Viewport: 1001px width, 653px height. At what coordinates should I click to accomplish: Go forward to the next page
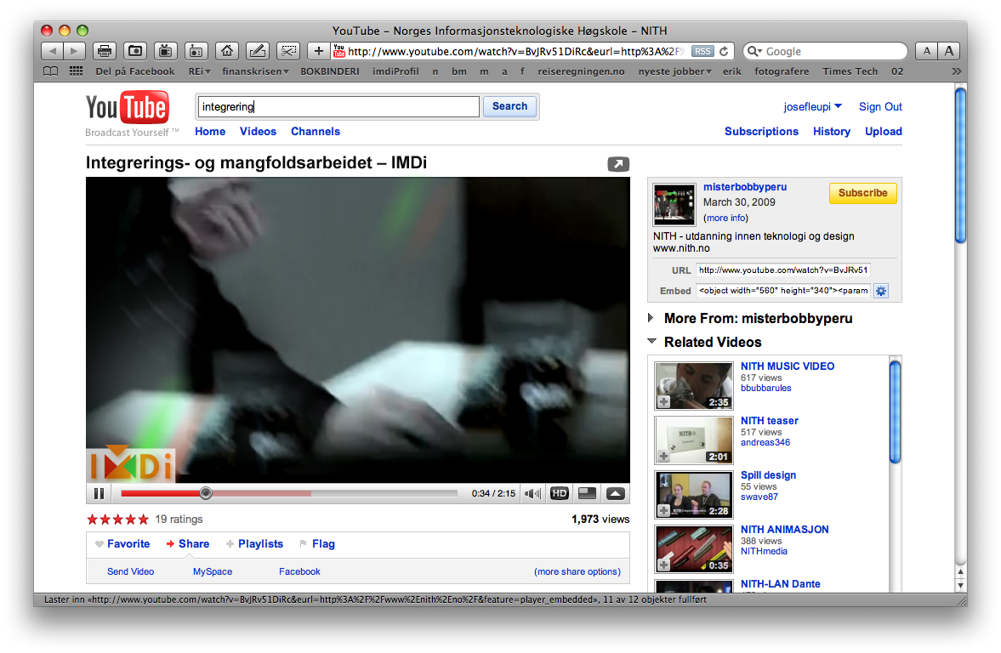74,51
